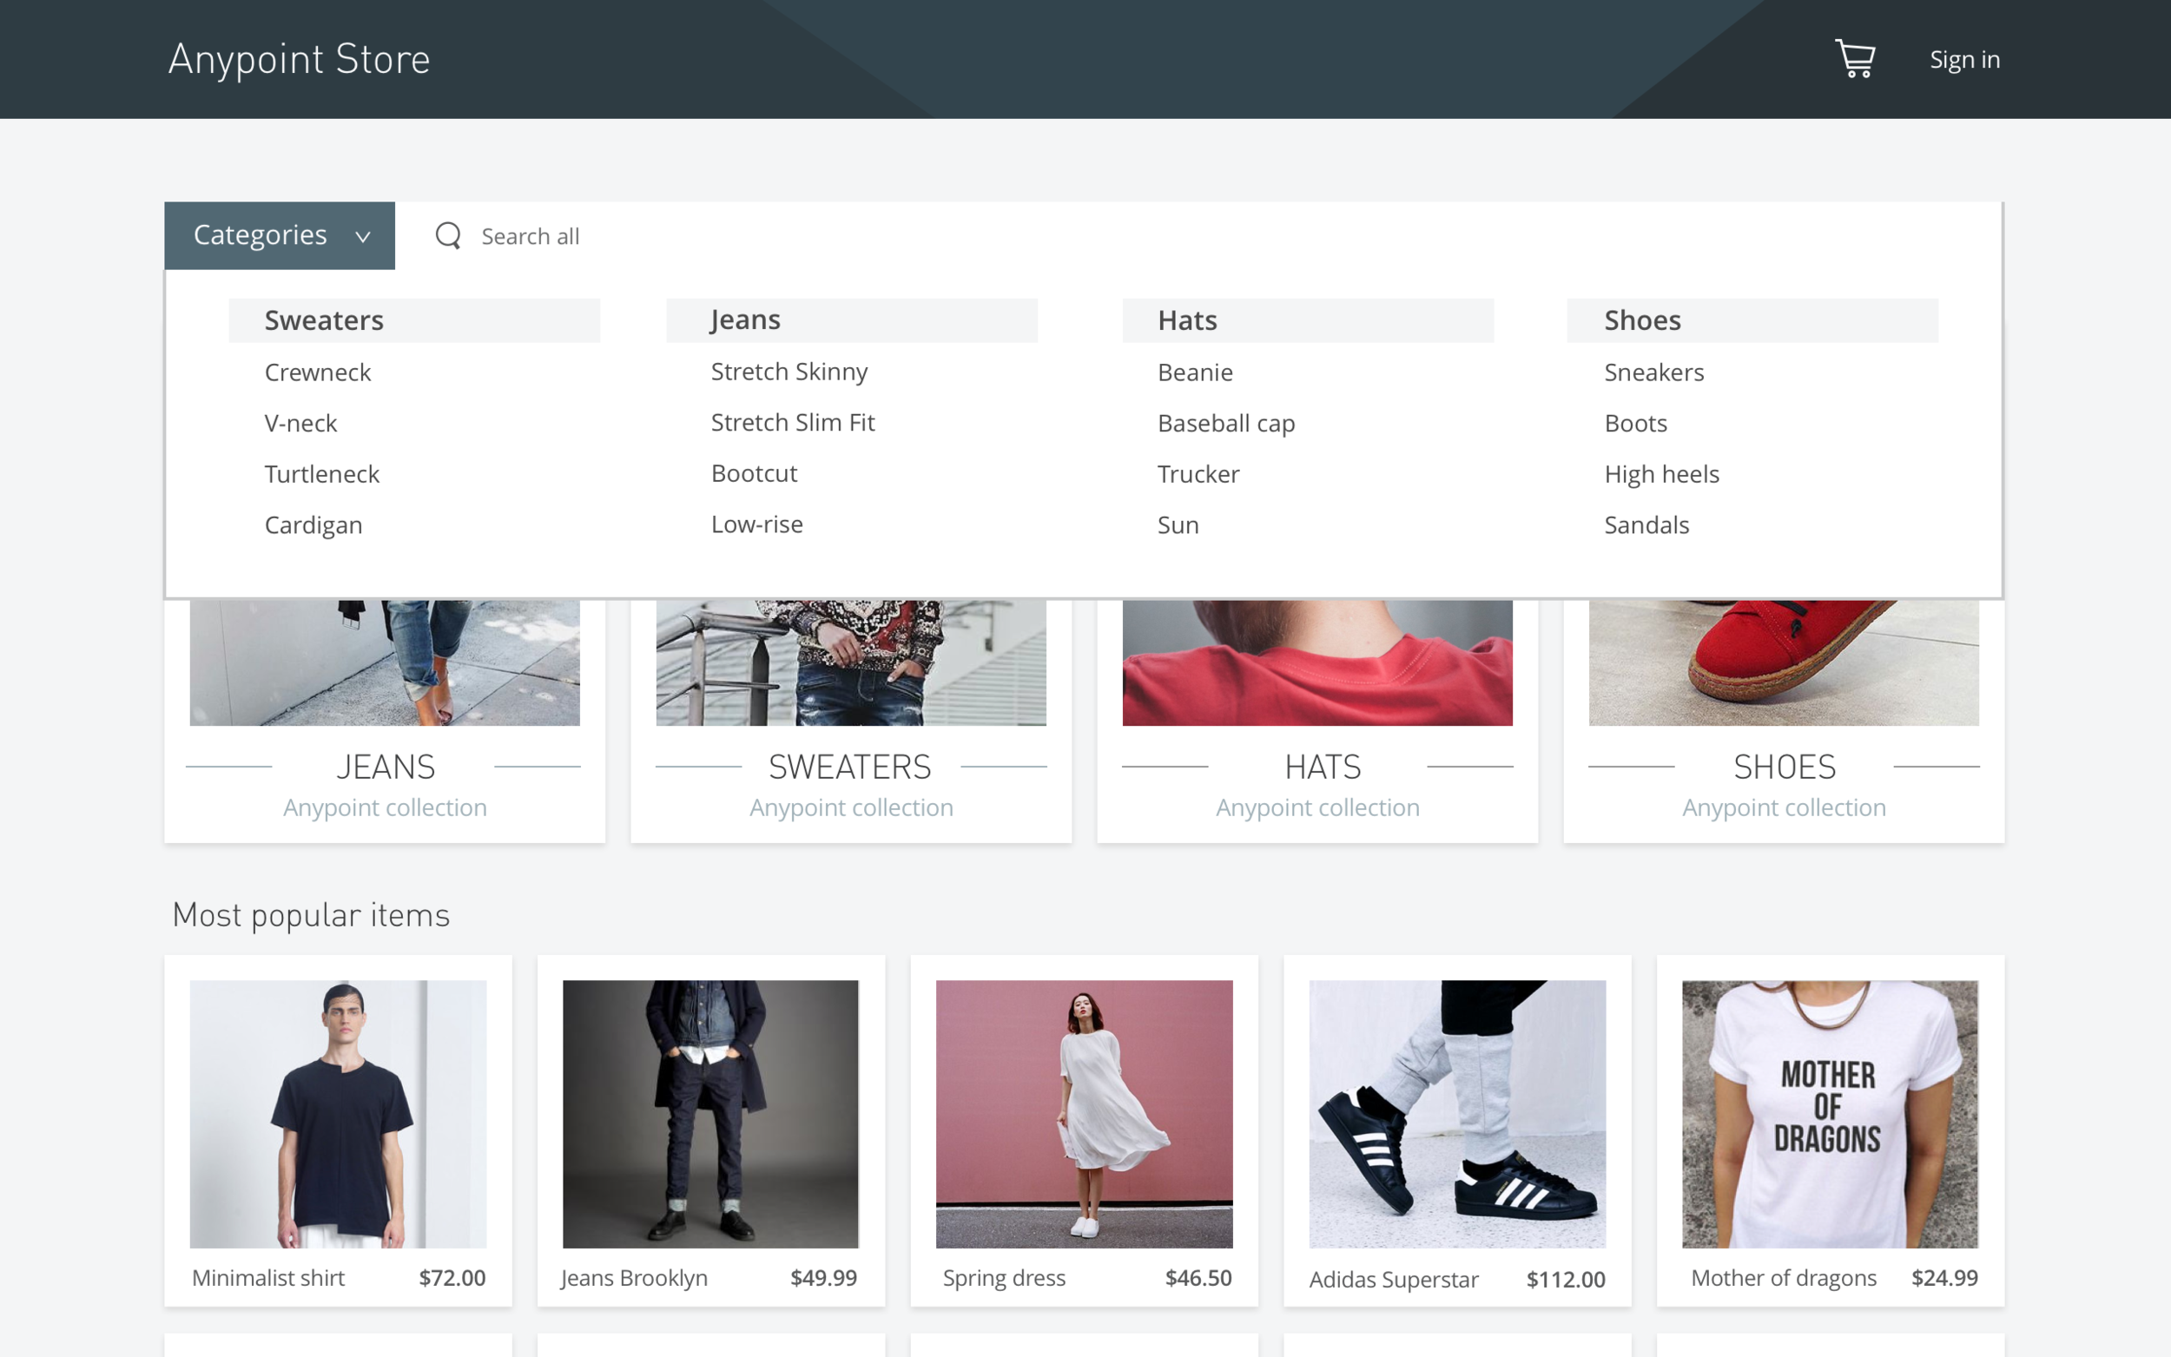Screen dimensions: 2171x1357
Task: Click Anypoint collection under SHOES
Action: point(1785,807)
